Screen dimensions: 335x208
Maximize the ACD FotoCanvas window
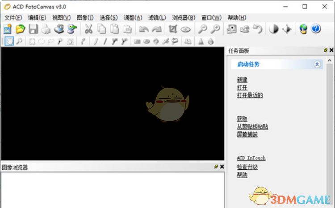(x=305, y=7)
